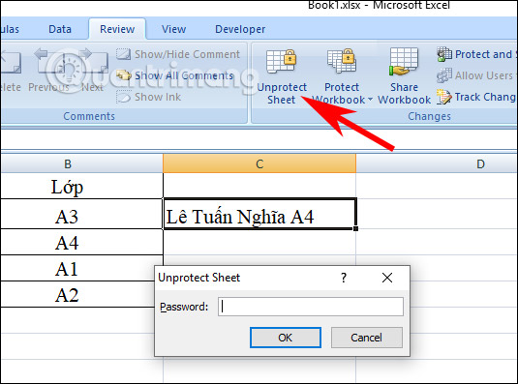The image size is (518, 384).
Task: Click the Show All Comments icon
Action: (124, 75)
